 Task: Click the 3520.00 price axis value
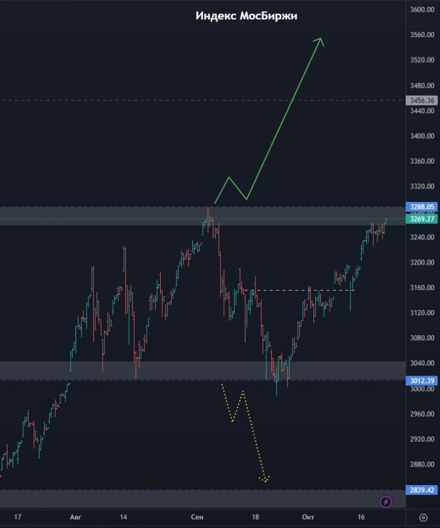click(422, 60)
